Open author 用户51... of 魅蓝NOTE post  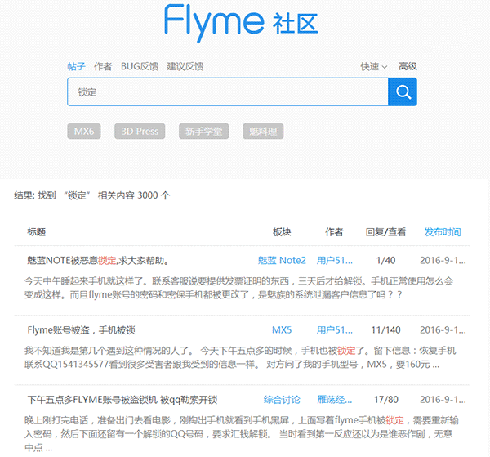coord(334,260)
